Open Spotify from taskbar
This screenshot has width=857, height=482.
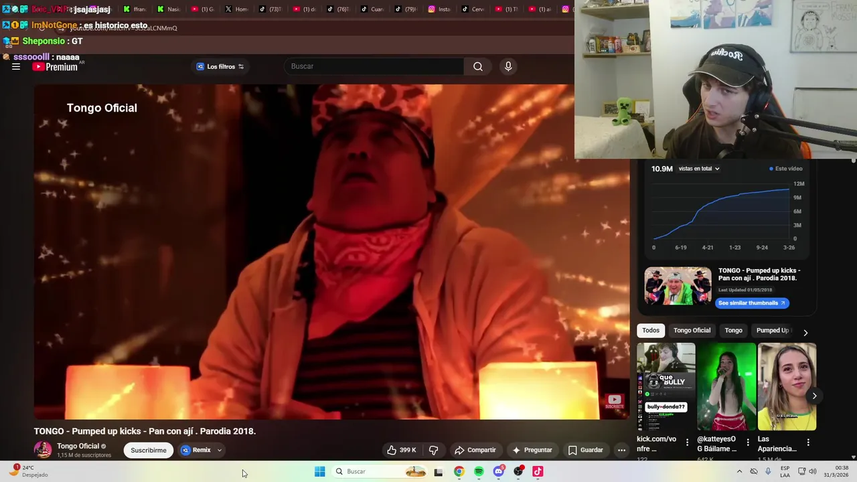pyautogui.click(x=479, y=471)
